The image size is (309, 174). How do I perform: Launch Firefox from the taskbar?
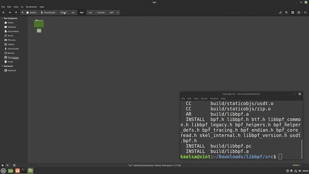(x=17, y=171)
